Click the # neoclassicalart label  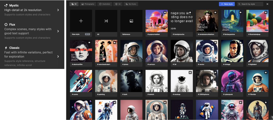click(x=103, y=64)
